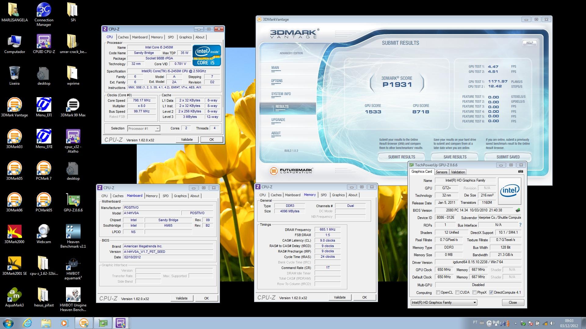Open SPD tab in CPU-Z memory window
Viewport: 586px width, 329px height.
(x=324, y=195)
